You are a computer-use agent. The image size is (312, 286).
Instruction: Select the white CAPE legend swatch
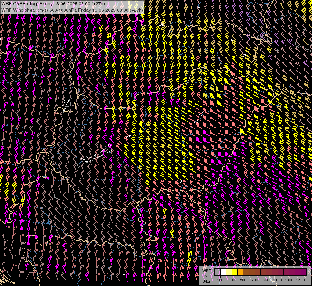[x=223, y=272]
